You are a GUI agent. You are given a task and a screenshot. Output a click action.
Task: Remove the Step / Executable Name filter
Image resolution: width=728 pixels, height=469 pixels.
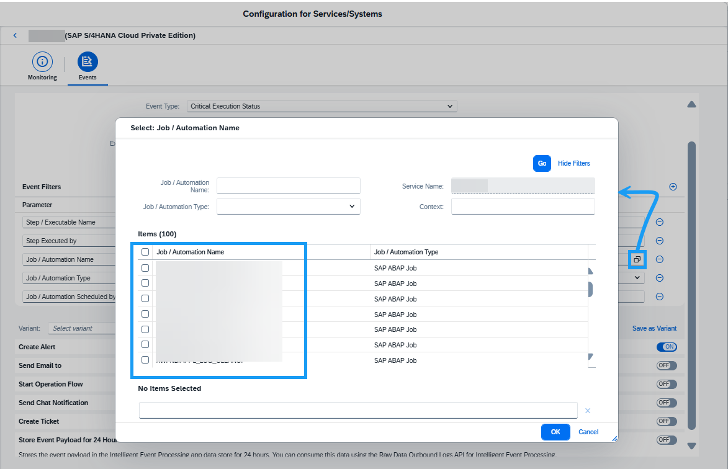click(x=660, y=222)
